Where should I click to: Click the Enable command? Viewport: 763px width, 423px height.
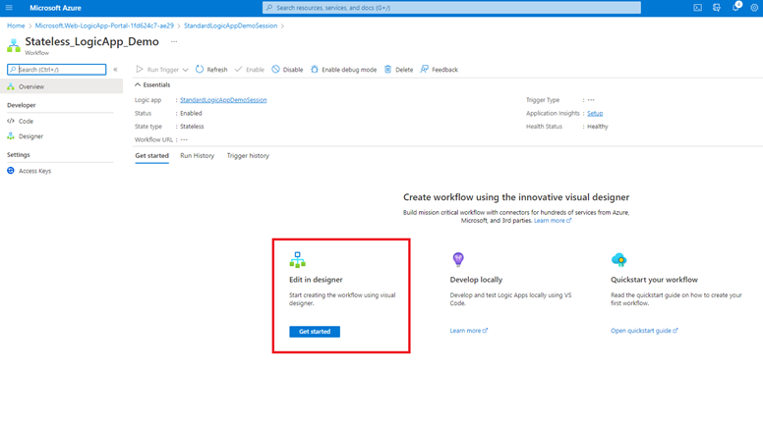tap(249, 70)
